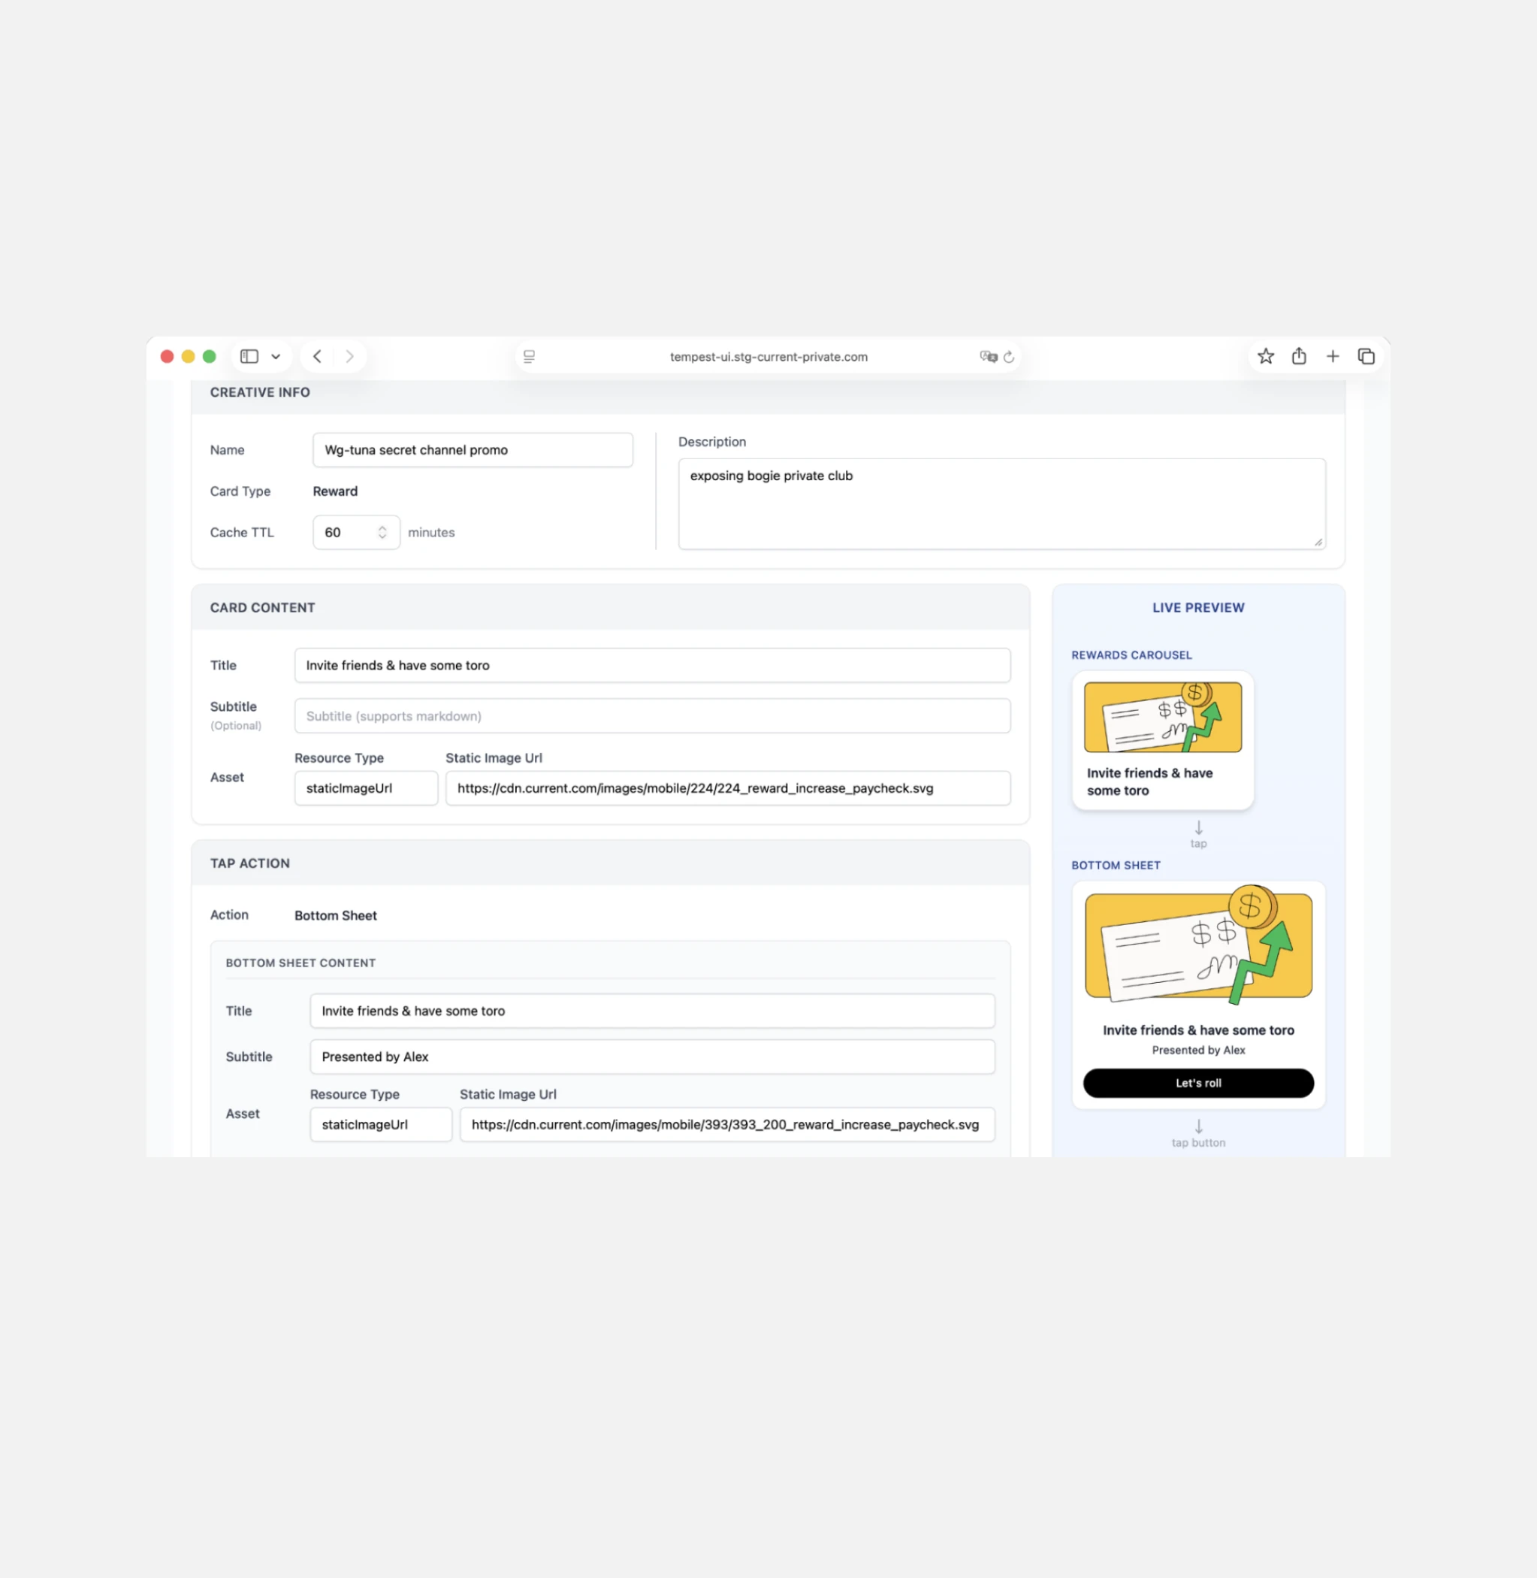Click the bottom sheet preview bold title text
1537x1578 pixels.
coord(1198,1030)
